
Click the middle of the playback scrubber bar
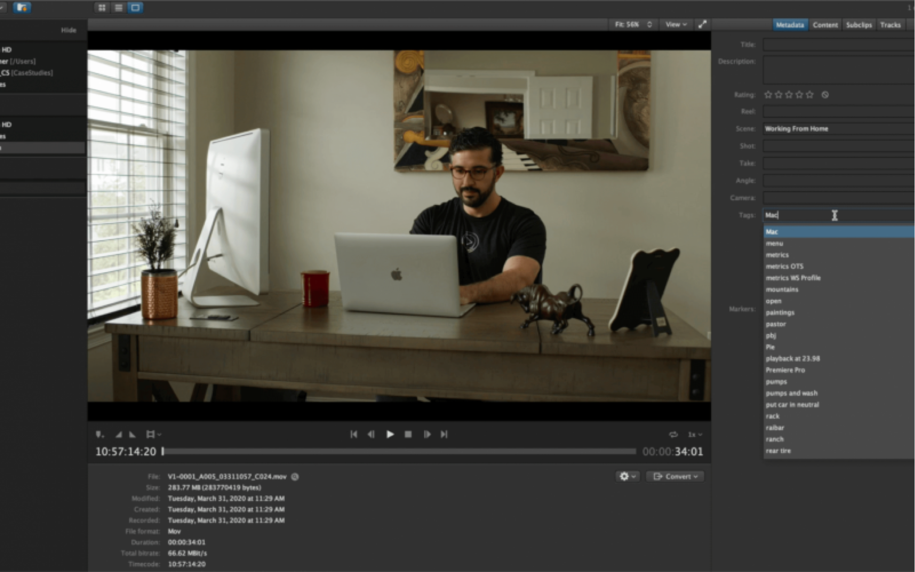click(399, 451)
